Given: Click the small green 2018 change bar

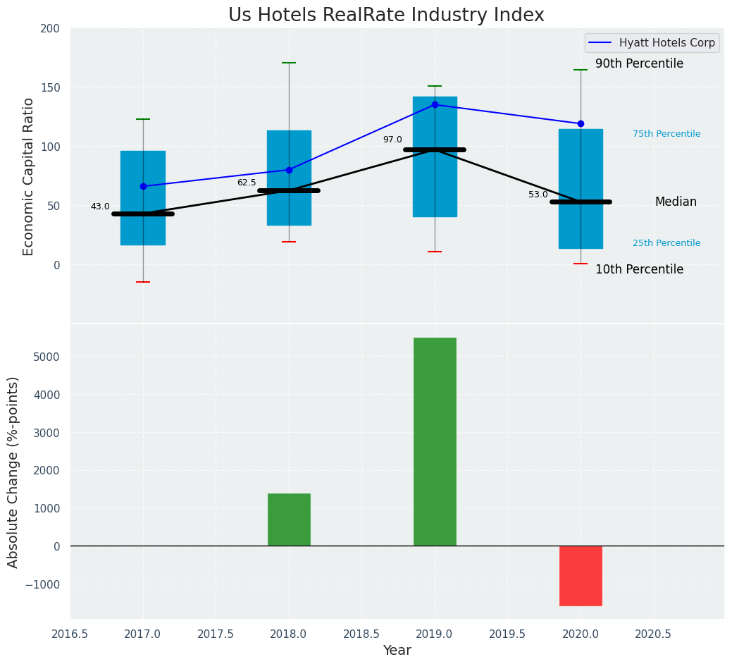Looking at the screenshot, I should pyautogui.click(x=289, y=519).
